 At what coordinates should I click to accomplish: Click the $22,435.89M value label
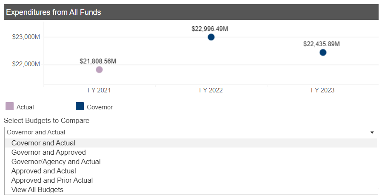(x=322, y=44)
